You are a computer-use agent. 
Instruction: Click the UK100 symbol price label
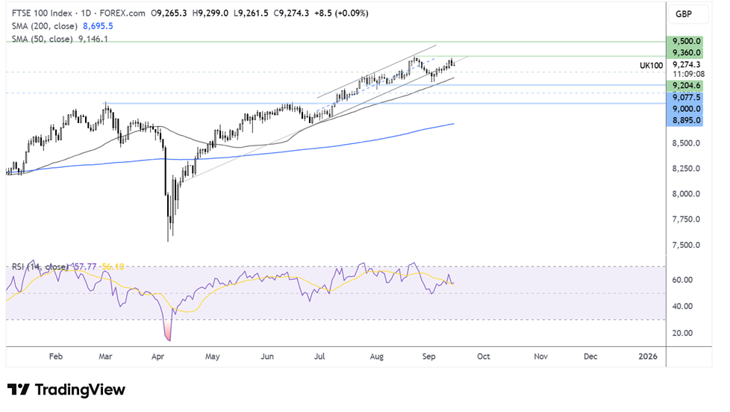651,66
